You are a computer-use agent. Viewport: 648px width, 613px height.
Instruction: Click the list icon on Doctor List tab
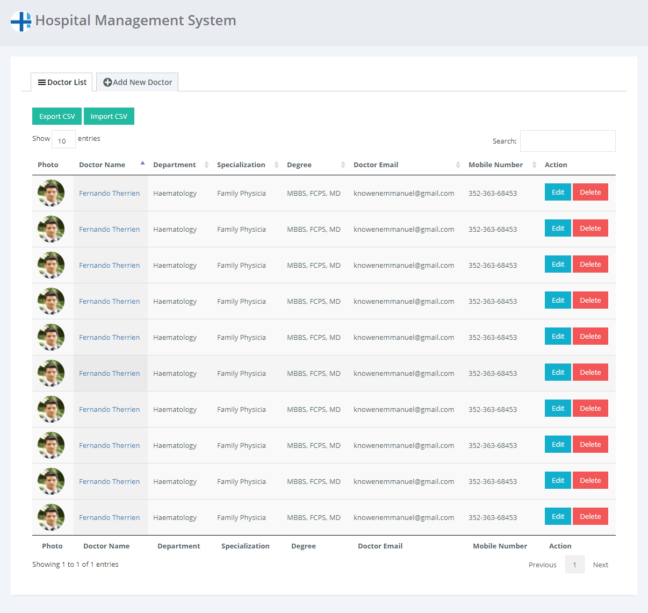[x=41, y=82]
